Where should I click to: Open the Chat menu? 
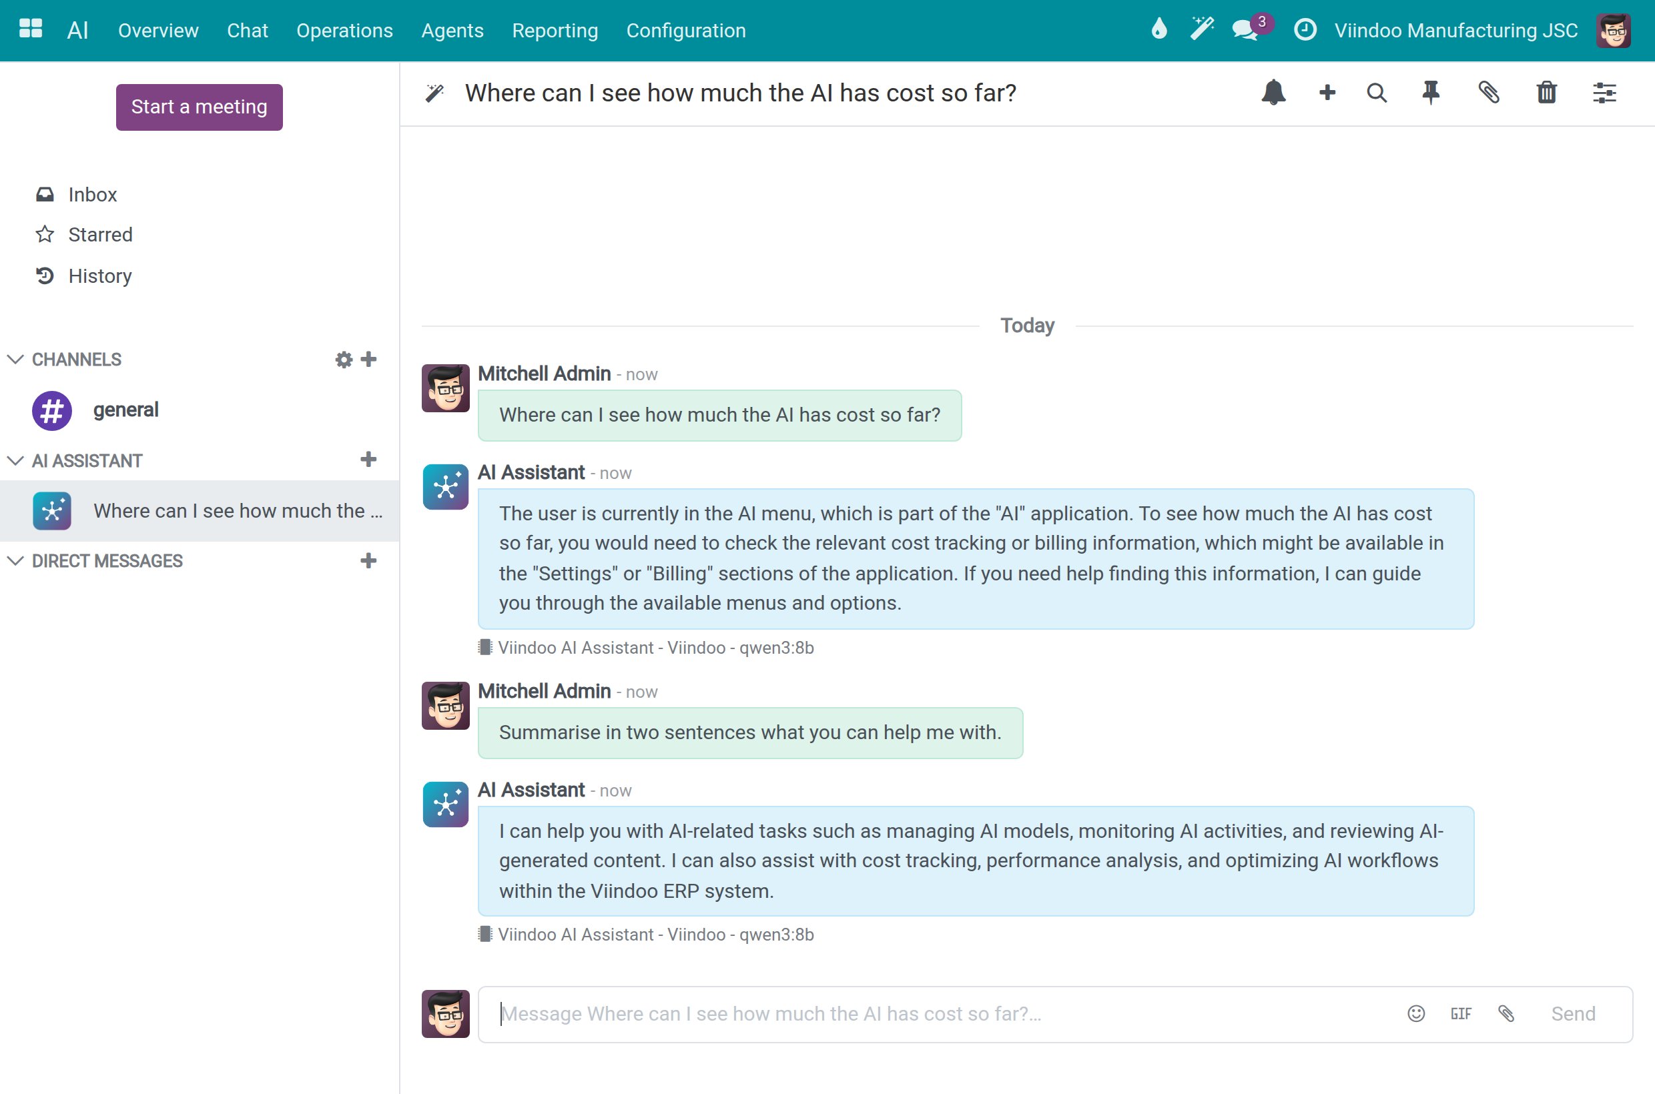tap(247, 31)
